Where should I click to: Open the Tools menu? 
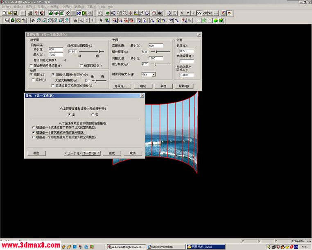(102, 7)
